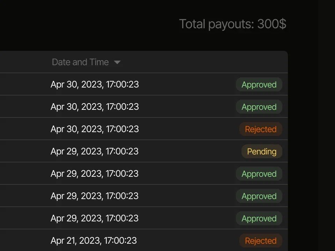Click the Approved badge just above the last Rejected
The height and width of the screenshot is (251, 335).
tap(259, 219)
